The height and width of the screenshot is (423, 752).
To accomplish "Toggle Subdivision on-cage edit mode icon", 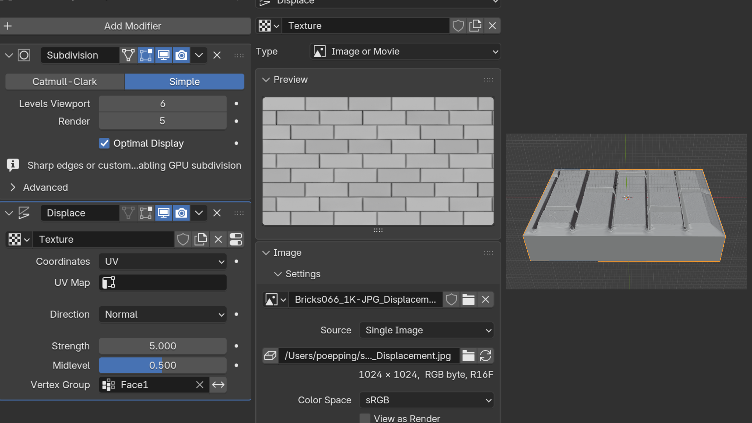I will pyautogui.click(x=128, y=55).
